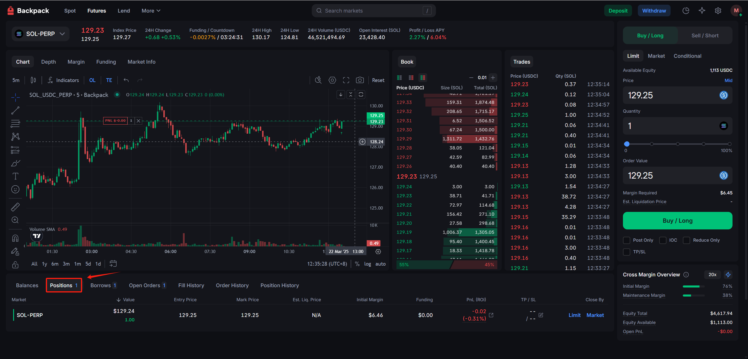
Task: Click the Withdraw button
Action: 654,11
